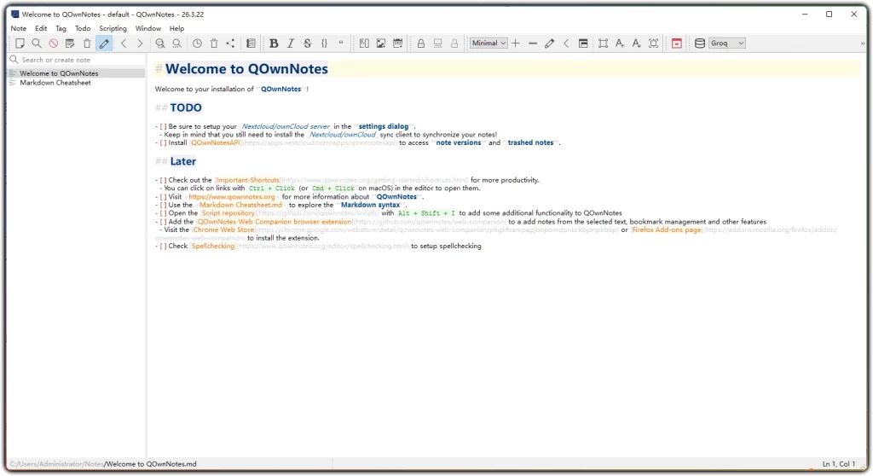Open the Minimal workspace dropdown
This screenshot has width=873, height=476.
(489, 44)
